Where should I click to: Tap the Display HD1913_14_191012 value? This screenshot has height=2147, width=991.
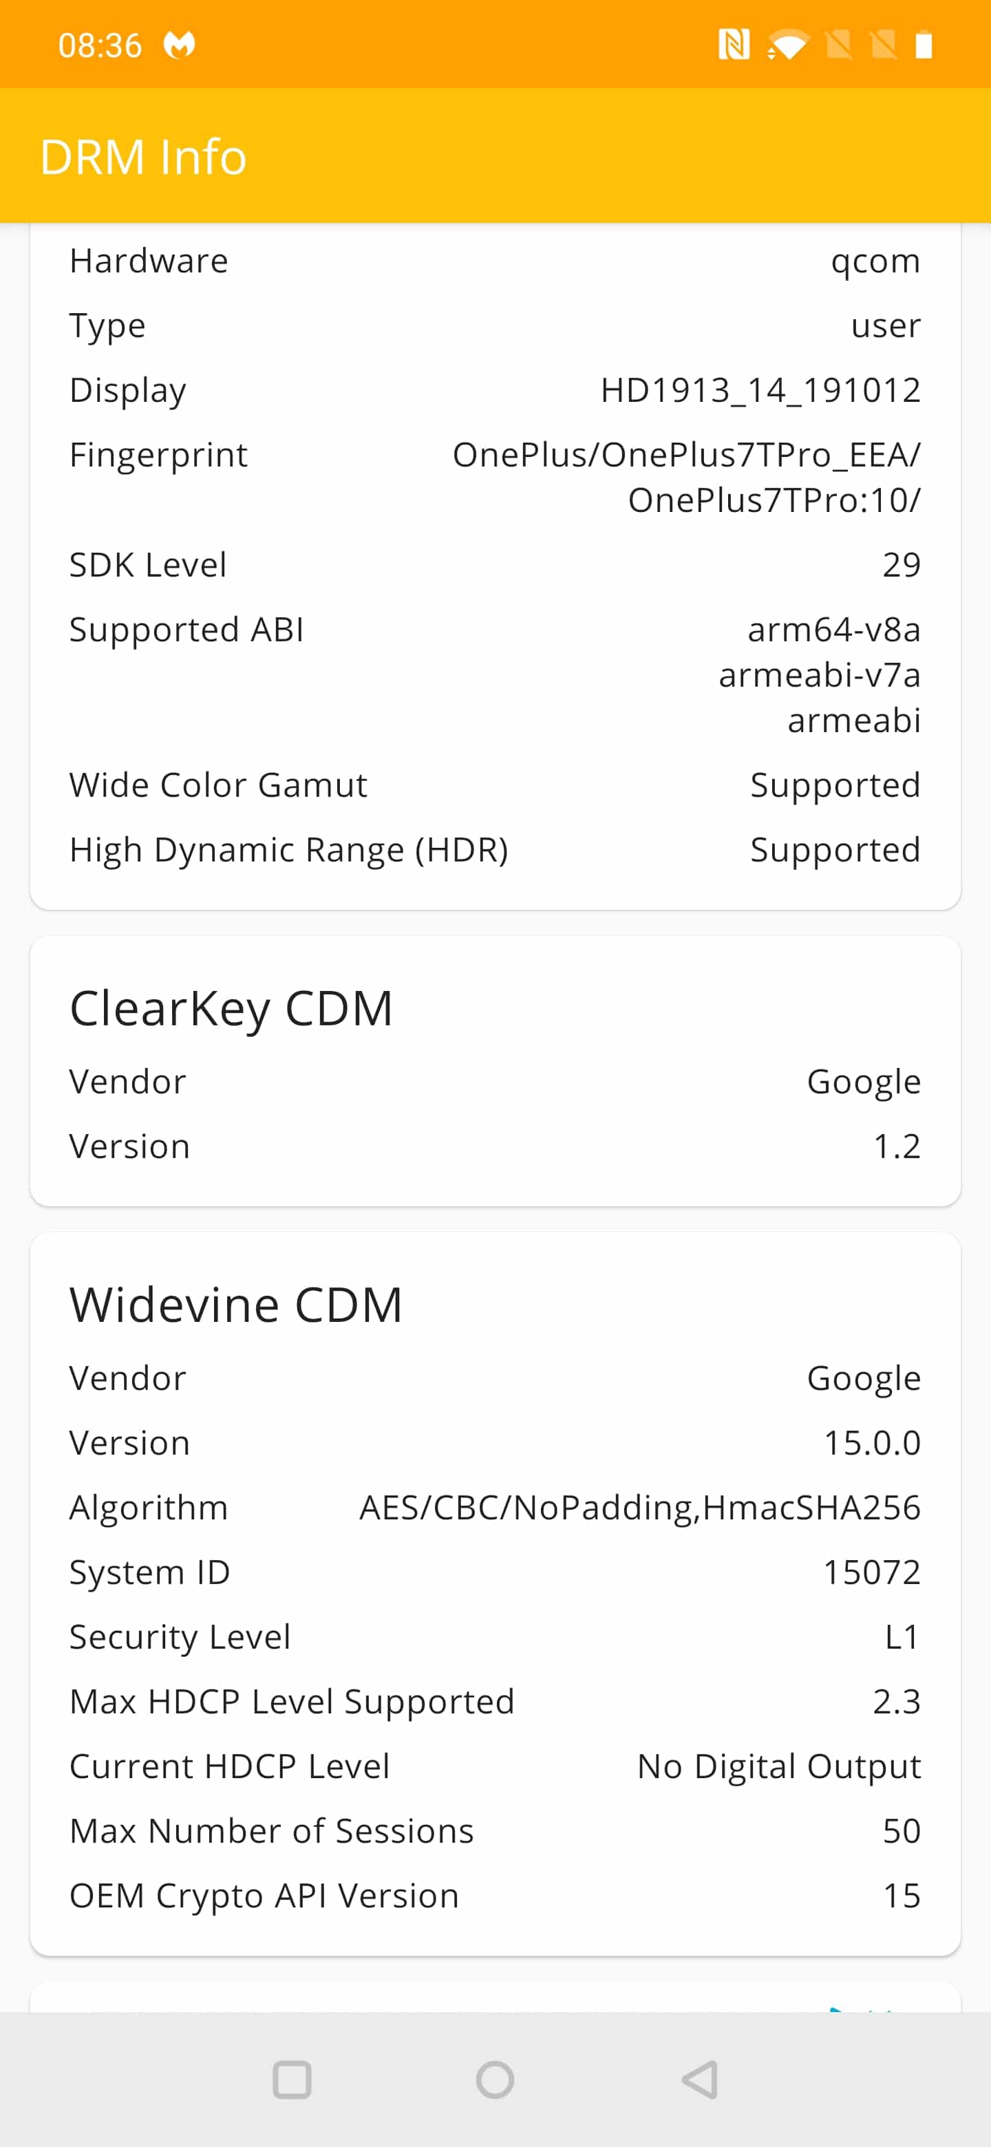[x=760, y=390]
